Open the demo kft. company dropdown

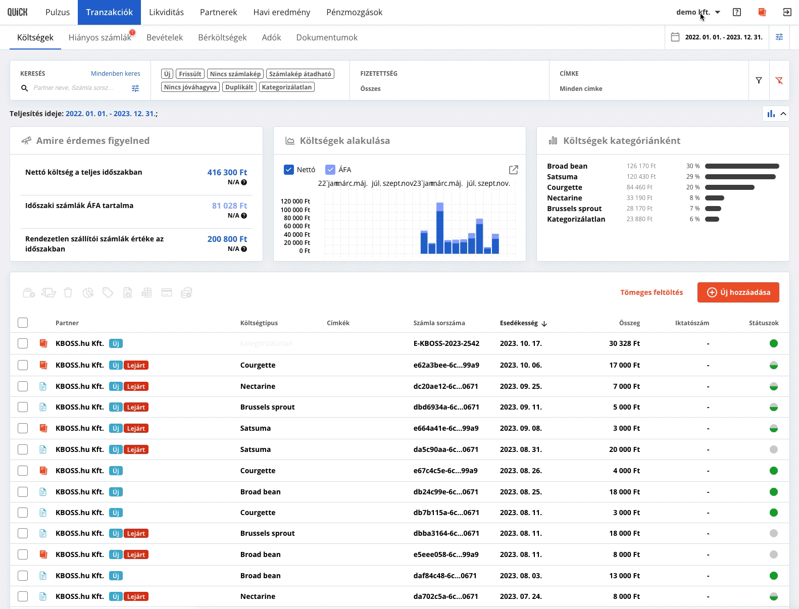698,12
